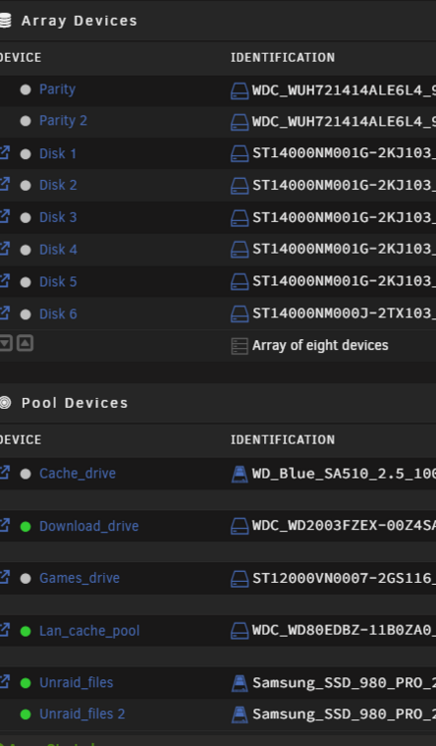The image size is (436, 746).
Task: Browse Unraid_files via its external-link icon
Action: (4, 681)
